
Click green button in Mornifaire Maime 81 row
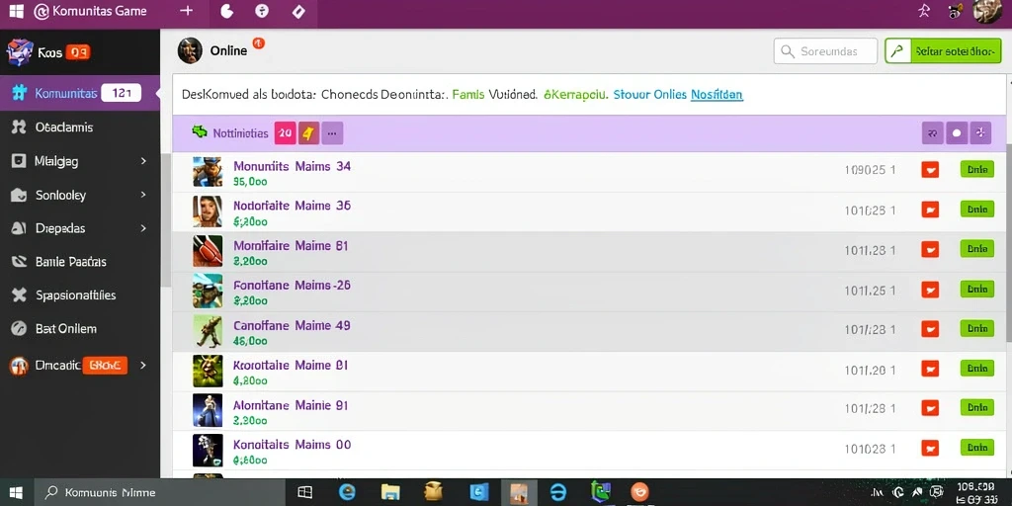point(977,249)
